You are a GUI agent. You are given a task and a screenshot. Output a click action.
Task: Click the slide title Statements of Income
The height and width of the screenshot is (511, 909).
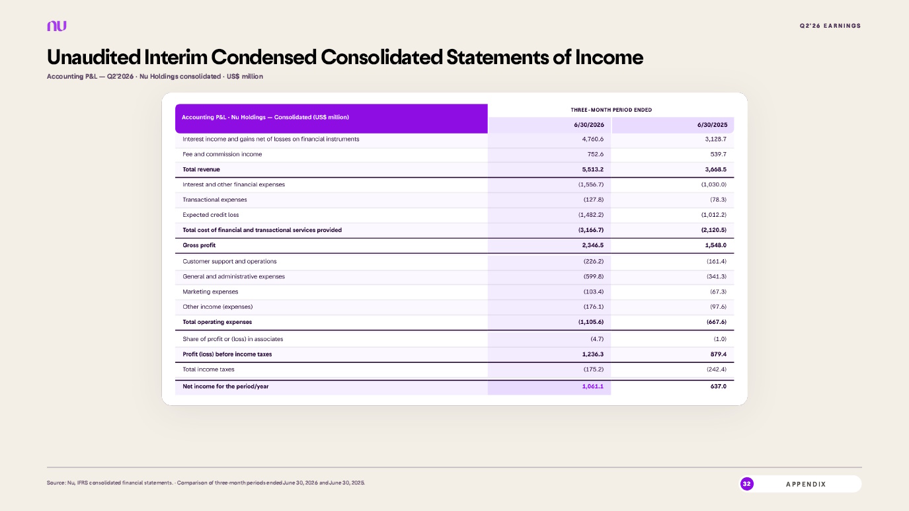pos(544,58)
